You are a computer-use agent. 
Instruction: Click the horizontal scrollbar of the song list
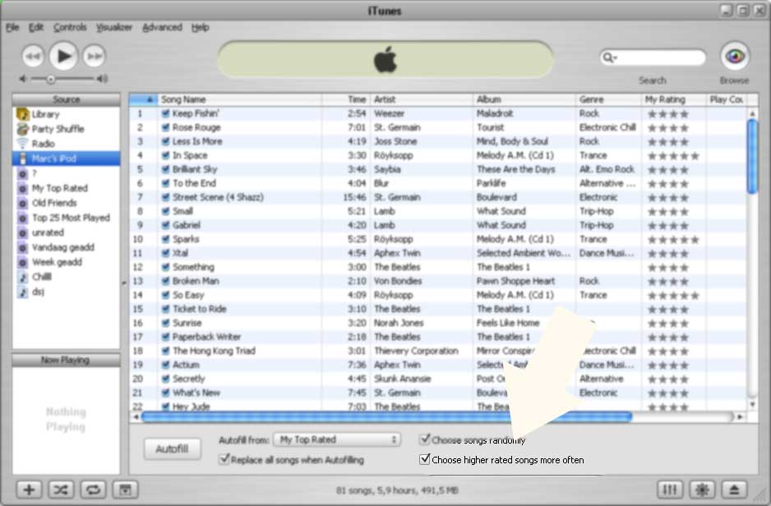coord(386,417)
